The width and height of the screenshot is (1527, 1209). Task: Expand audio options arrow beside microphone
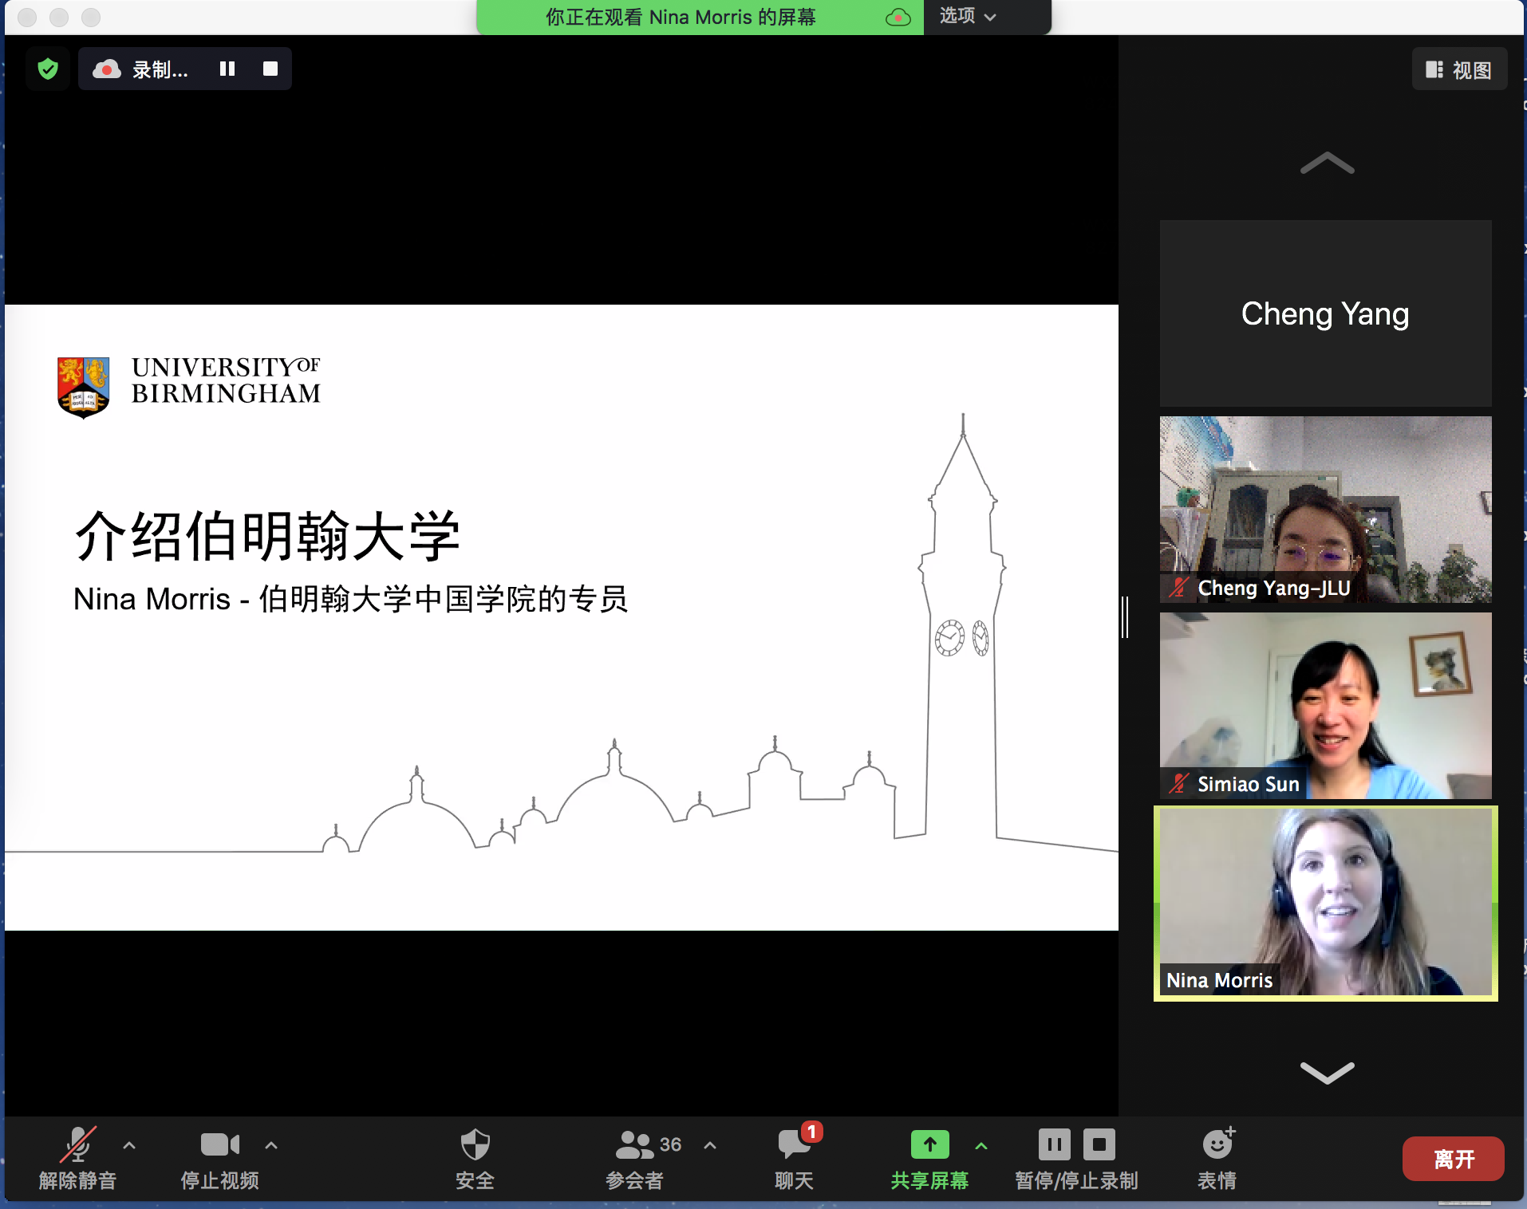[x=129, y=1145]
